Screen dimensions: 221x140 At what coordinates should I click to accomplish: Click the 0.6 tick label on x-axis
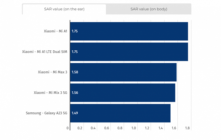coord(107,128)
